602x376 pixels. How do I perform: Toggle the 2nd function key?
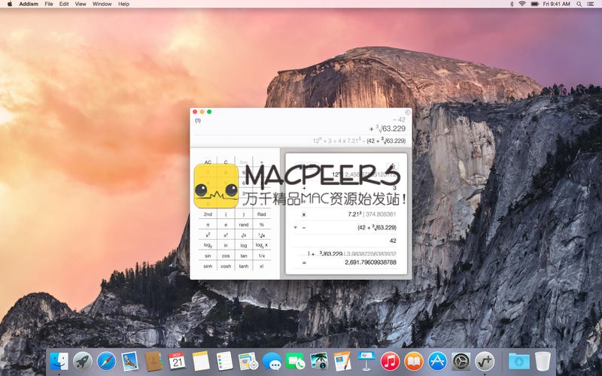(x=208, y=214)
